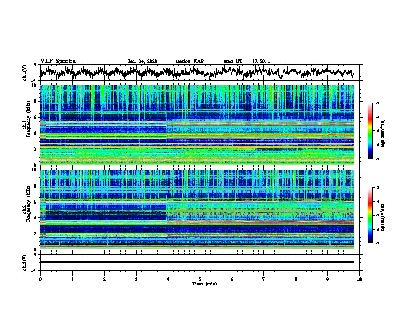Click the "6" minute tick on time axis
Screen dimensions: 405x313
(x=232, y=279)
